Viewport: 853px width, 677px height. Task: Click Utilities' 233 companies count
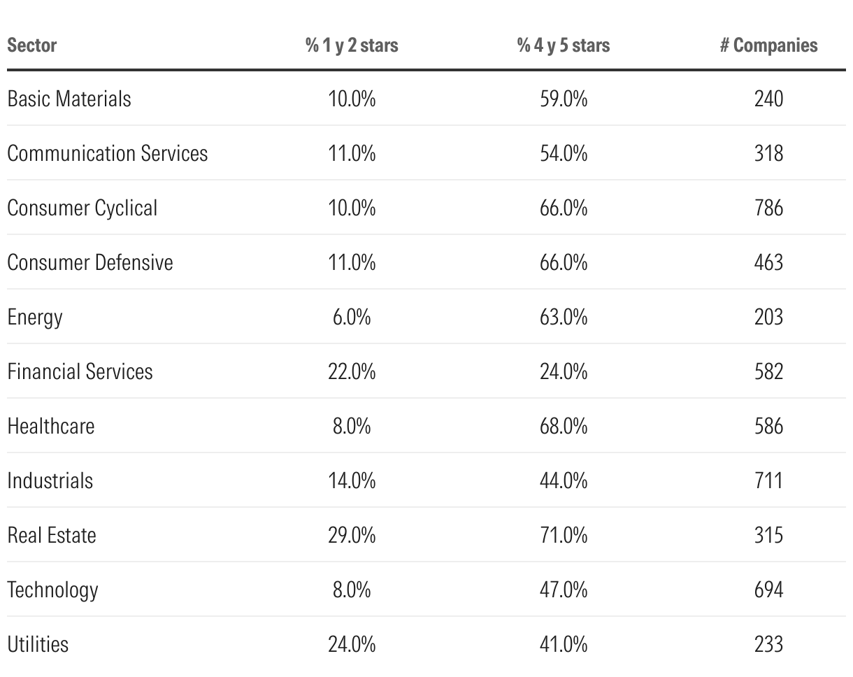pos(768,644)
